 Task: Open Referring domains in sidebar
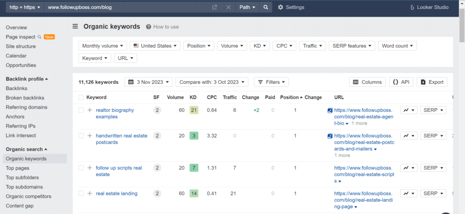[26, 107]
